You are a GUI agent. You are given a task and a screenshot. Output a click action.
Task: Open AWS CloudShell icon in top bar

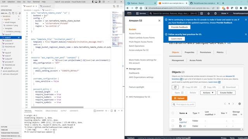click(x=201, y=14)
